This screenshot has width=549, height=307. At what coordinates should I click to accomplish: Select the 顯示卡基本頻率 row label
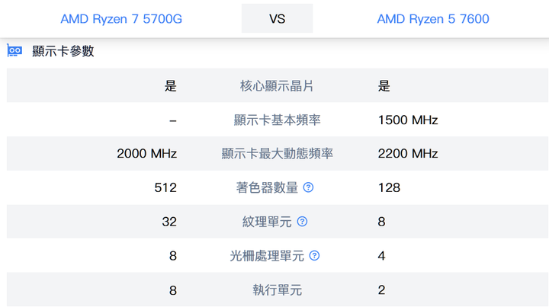pos(277,120)
